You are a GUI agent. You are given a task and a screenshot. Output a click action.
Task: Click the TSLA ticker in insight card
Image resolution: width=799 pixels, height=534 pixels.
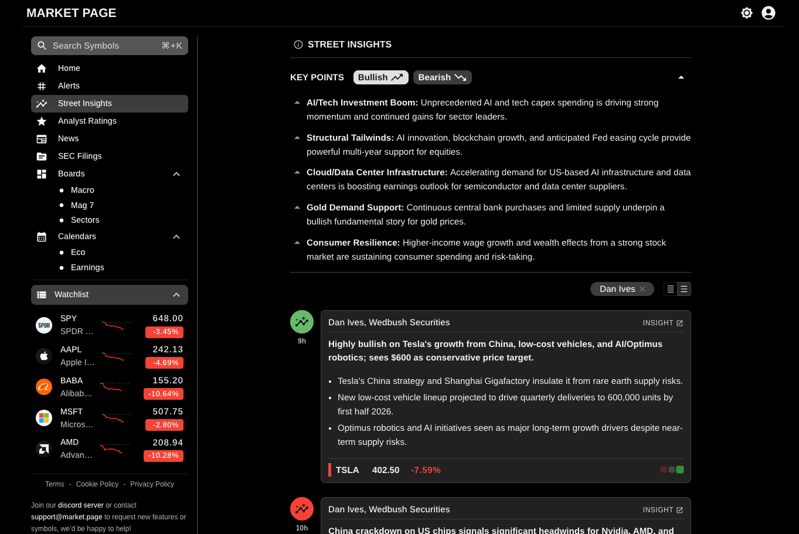[x=347, y=470]
